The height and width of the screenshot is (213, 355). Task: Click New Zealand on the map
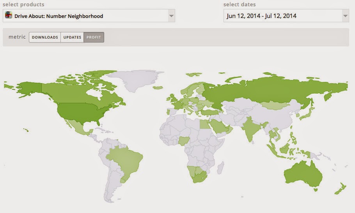coord(341,189)
